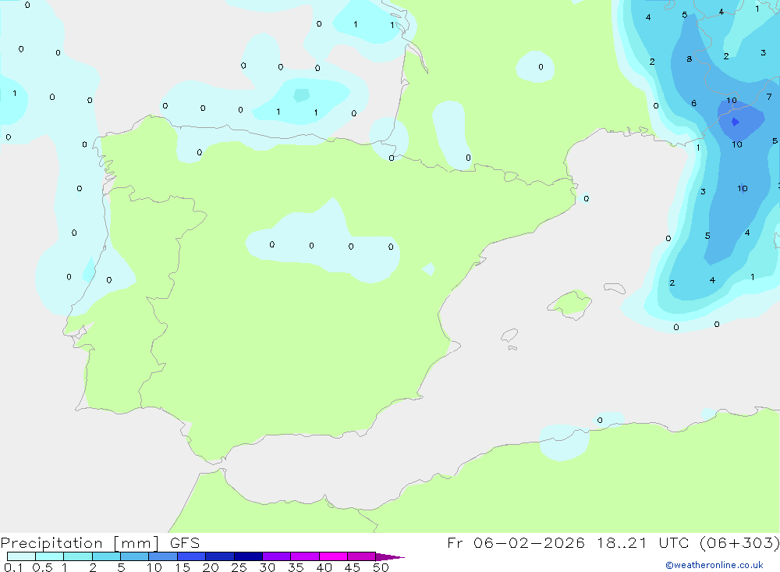Pick the 25–30 mm legend color swatch
Image resolution: width=780 pixels, height=572 pixels.
pyautogui.click(x=248, y=556)
